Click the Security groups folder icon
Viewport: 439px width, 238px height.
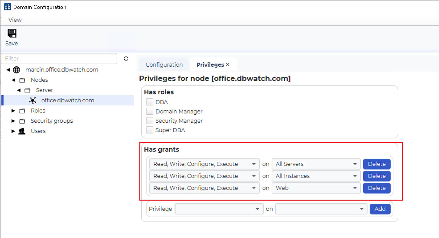tap(22, 121)
